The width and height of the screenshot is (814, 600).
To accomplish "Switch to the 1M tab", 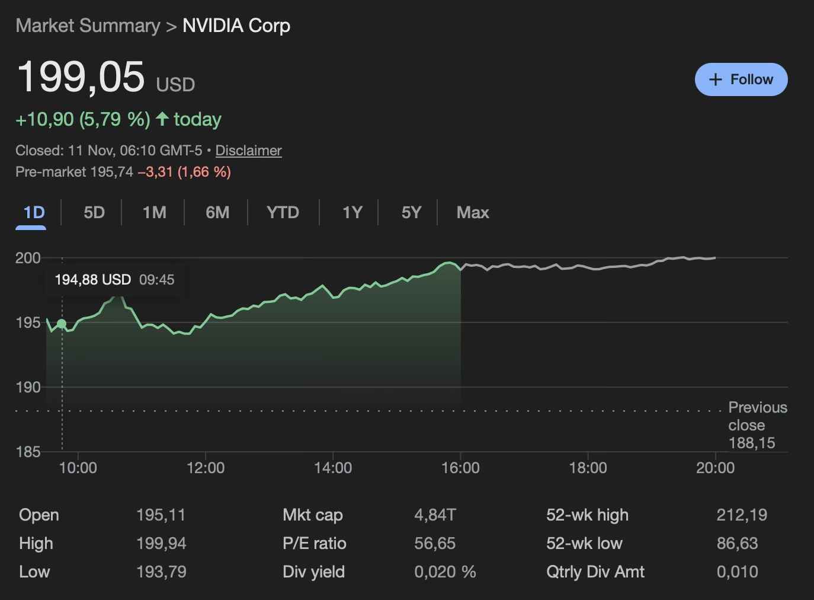I will pyautogui.click(x=155, y=212).
